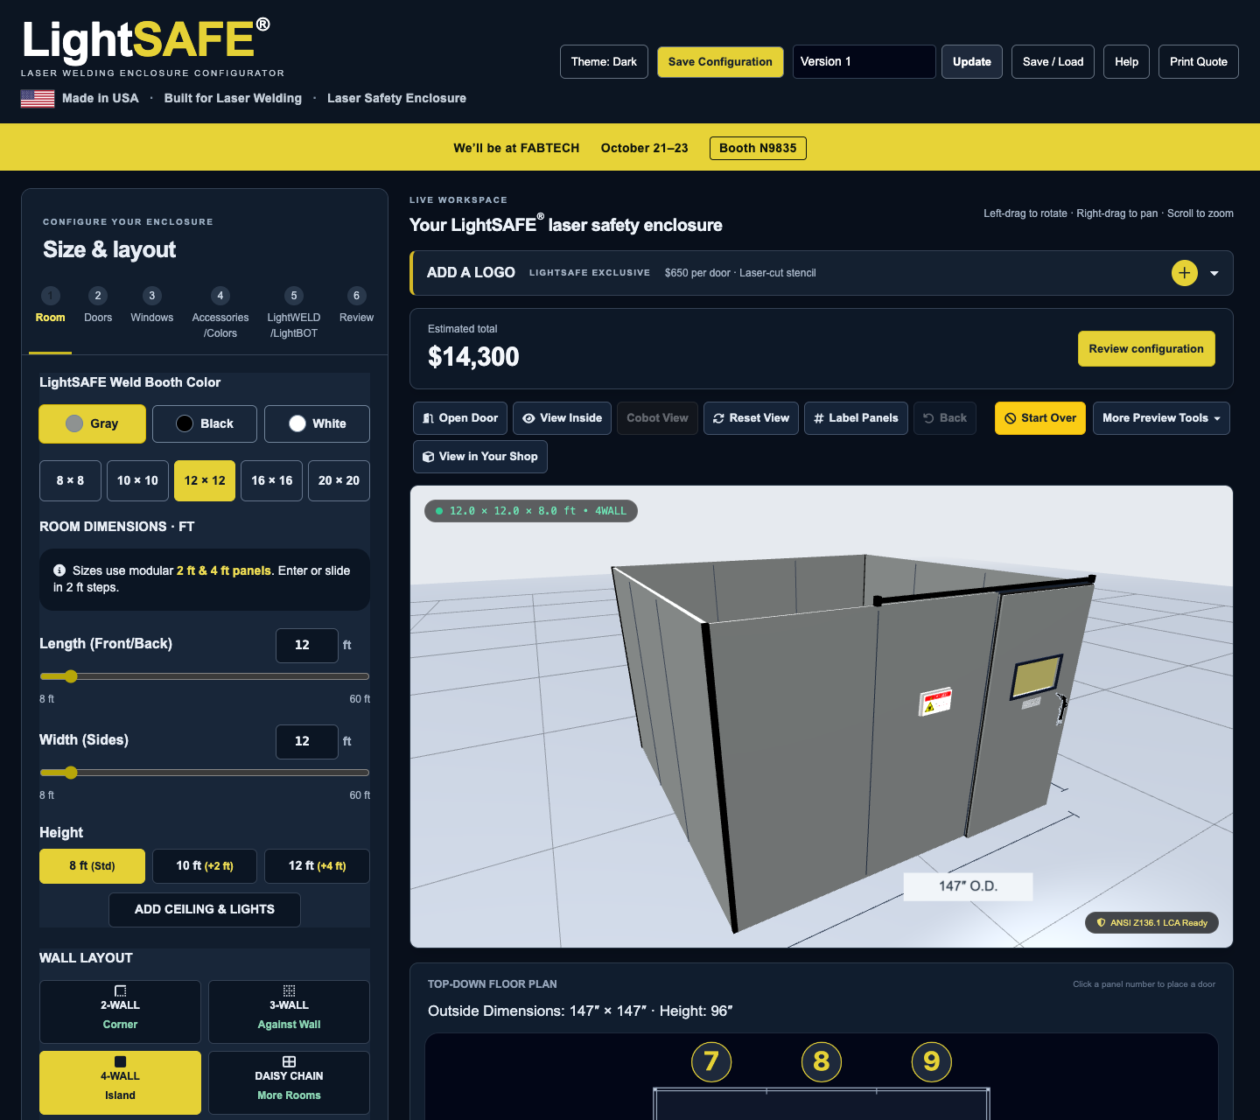Select the 12 ft height option
The width and height of the screenshot is (1260, 1120).
(x=317, y=866)
